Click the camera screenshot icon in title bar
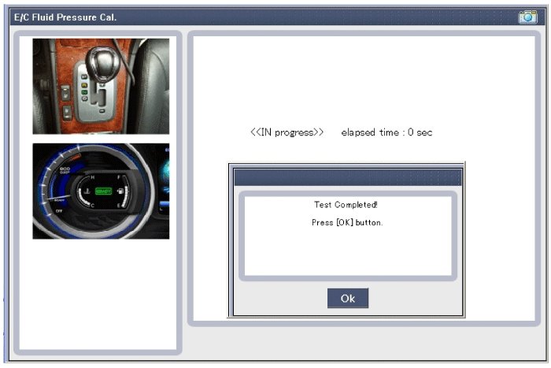Viewport: 551px width, 368px height. [x=527, y=17]
